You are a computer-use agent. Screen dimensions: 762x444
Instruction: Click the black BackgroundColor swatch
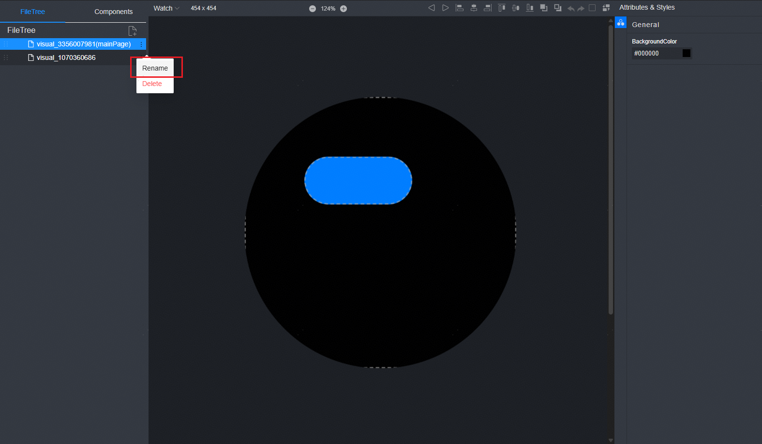686,53
